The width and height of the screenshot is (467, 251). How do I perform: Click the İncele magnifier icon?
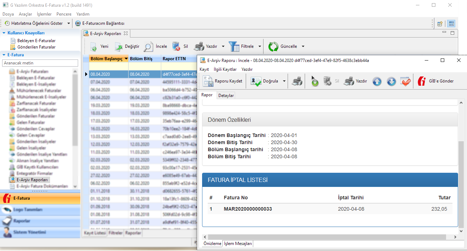coord(148,46)
